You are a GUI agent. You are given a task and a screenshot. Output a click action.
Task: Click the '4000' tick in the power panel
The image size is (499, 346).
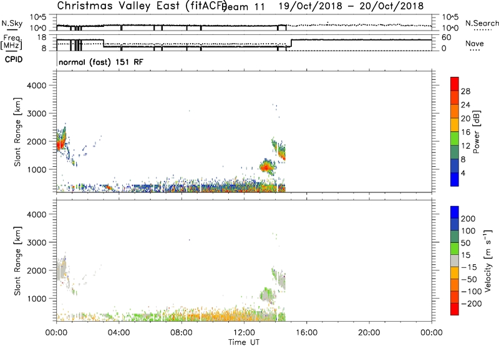(37, 86)
